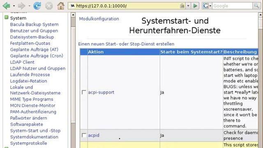Open the acpid service link
263x148 pixels.
[x=94, y=135]
